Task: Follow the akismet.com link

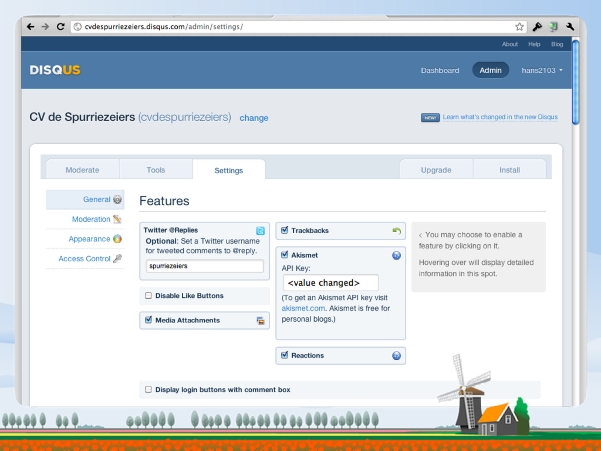Action: click(303, 308)
